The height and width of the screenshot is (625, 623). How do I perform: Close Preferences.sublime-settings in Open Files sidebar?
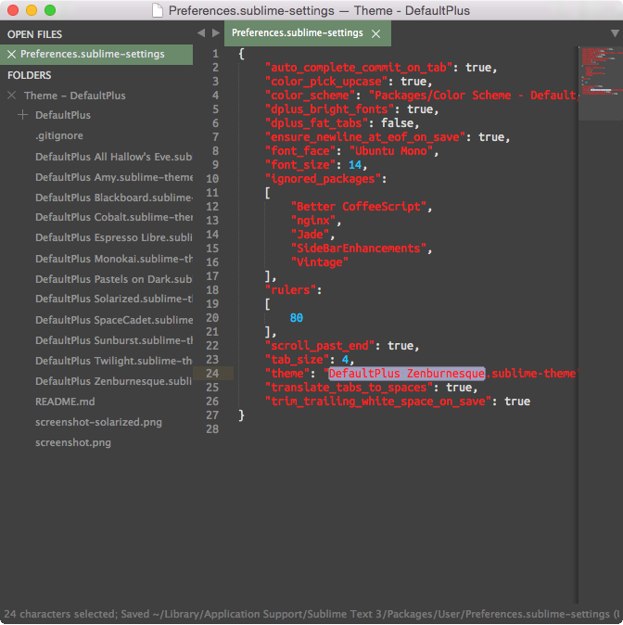coord(11,54)
